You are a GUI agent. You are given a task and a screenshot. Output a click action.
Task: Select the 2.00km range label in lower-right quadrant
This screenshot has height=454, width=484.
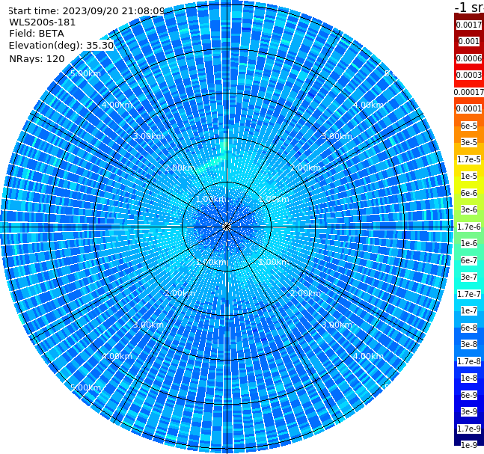pos(306,293)
